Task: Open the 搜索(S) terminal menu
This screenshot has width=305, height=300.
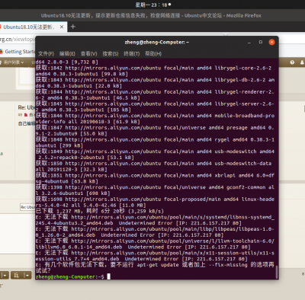Action: pyautogui.click(x=111, y=54)
